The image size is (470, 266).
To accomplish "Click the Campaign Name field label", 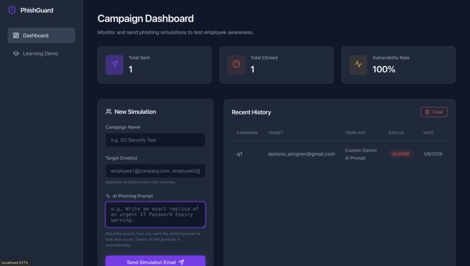I will click(122, 127).
